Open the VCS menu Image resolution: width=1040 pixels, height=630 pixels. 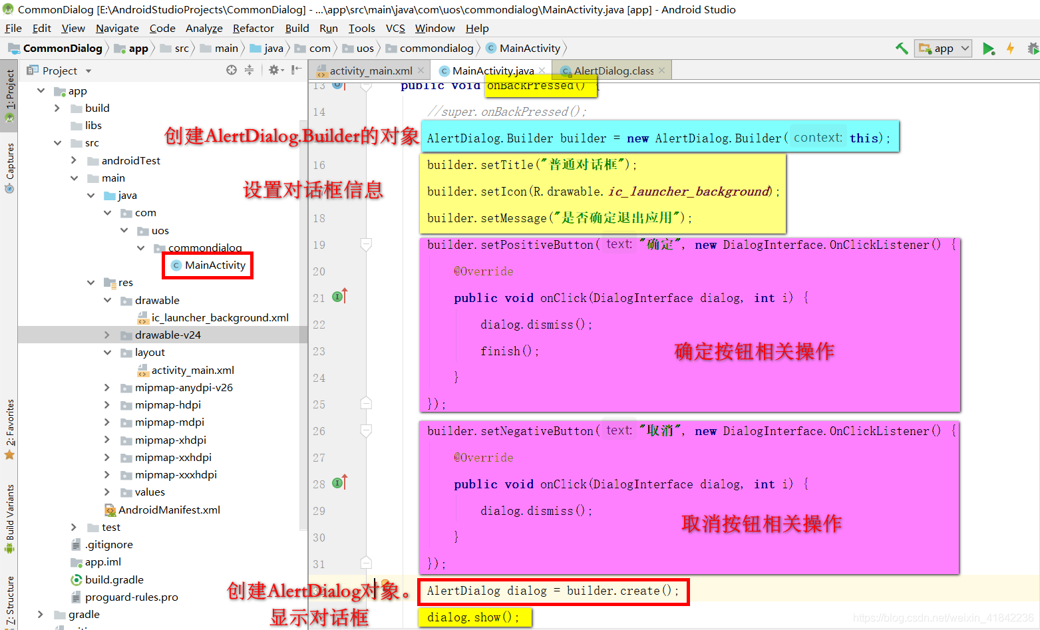tap(395, 28)
